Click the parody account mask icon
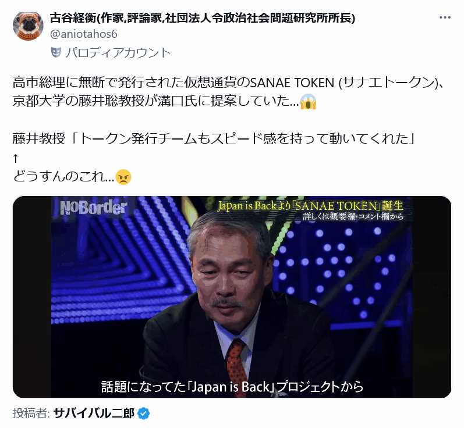 [x=56, y=52]
